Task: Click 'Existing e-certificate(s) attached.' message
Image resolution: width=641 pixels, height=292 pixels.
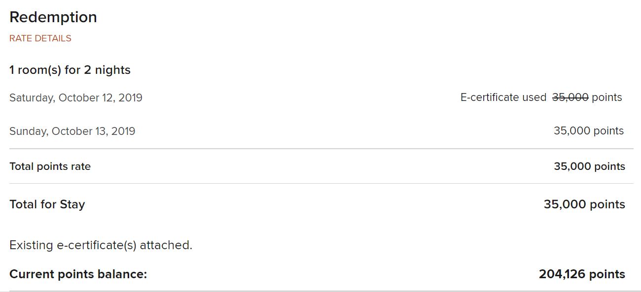Action: tap(101, 245)
